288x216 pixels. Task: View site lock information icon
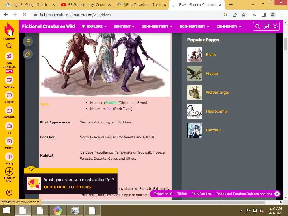(35, 15)
